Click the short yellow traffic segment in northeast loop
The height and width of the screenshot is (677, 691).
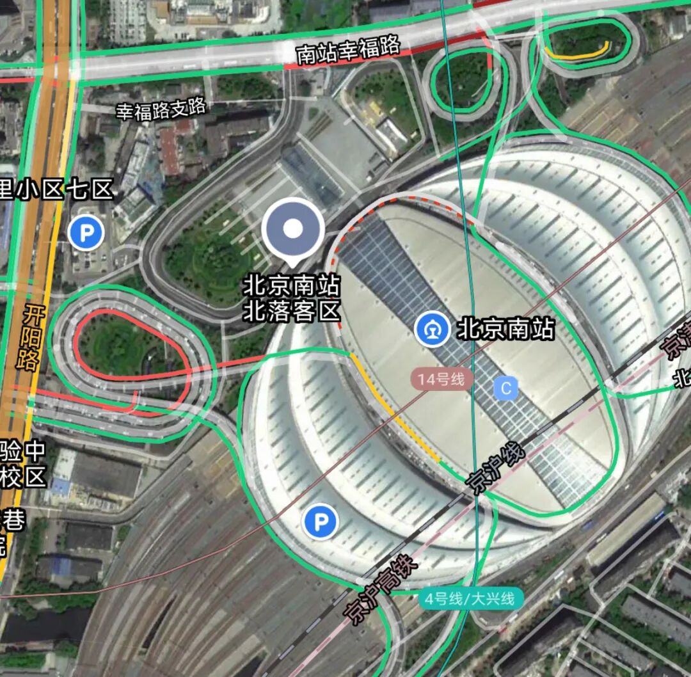click(x=577, y=52)
